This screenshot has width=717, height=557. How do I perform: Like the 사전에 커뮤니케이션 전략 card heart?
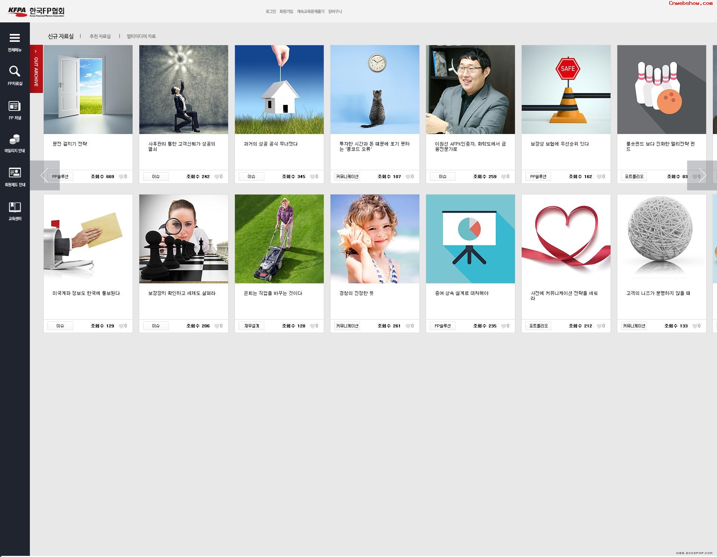point(599,326)
